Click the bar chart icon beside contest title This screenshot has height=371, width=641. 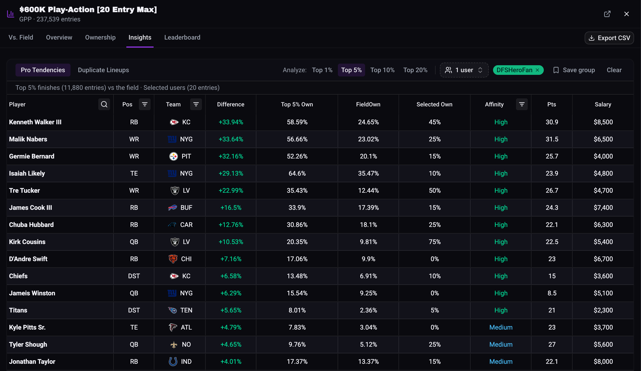tap(10, 14)
